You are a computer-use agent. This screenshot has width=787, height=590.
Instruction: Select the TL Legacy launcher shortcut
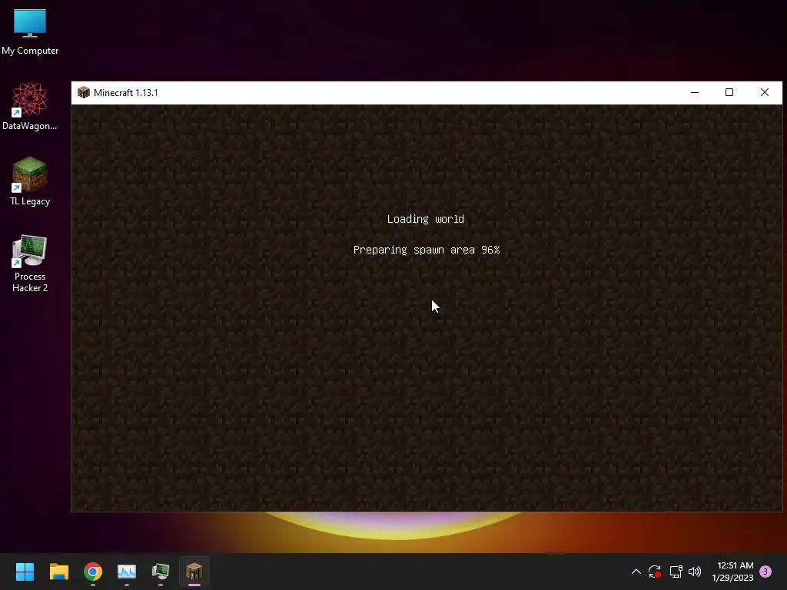[30, 181]
